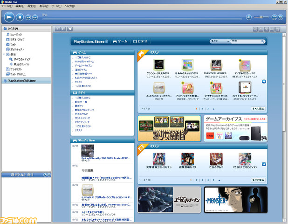
Task: Click the PlayStation Store logo tab
Action: point(90,42)
